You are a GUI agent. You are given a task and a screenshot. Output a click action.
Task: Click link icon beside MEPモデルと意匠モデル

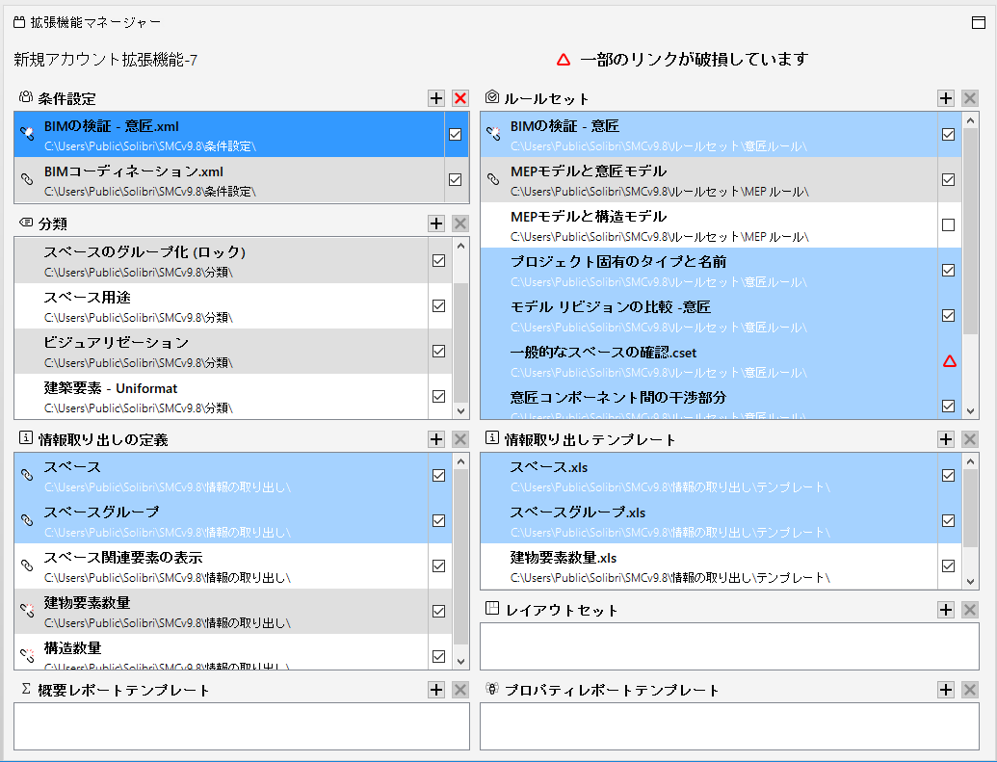coord(493,179)
